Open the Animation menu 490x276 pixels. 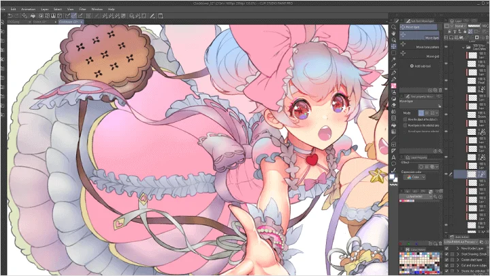28,9
